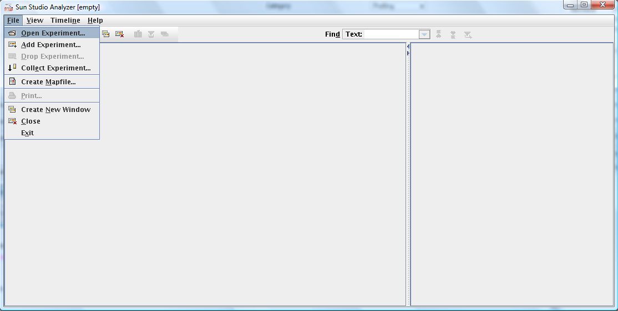Image resolution: width=618 pixels, height=311 pixels.
Task: Click the Print... menu entry
Action: (x=52, y=96)
